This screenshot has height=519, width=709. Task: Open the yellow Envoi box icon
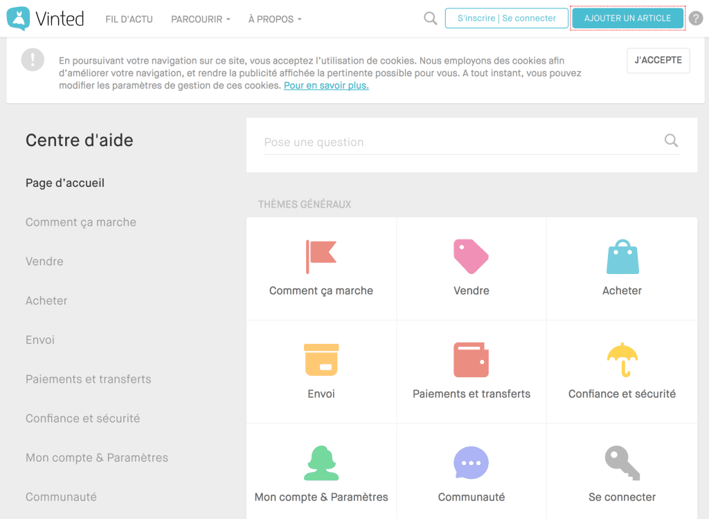point(321,360)
